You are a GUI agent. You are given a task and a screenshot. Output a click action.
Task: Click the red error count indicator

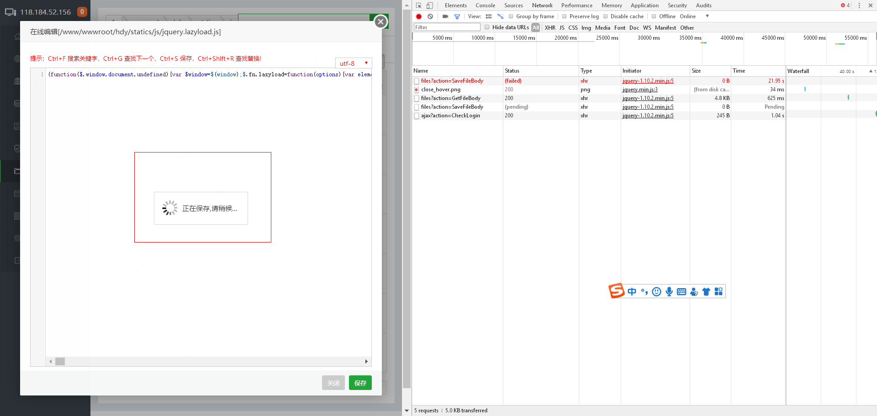tap(845, 5)
